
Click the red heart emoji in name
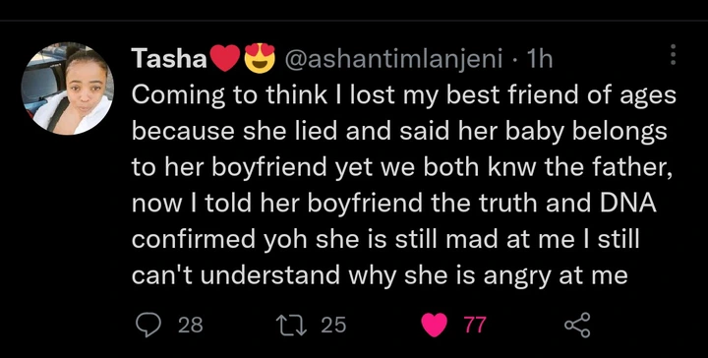click(225, 59)
